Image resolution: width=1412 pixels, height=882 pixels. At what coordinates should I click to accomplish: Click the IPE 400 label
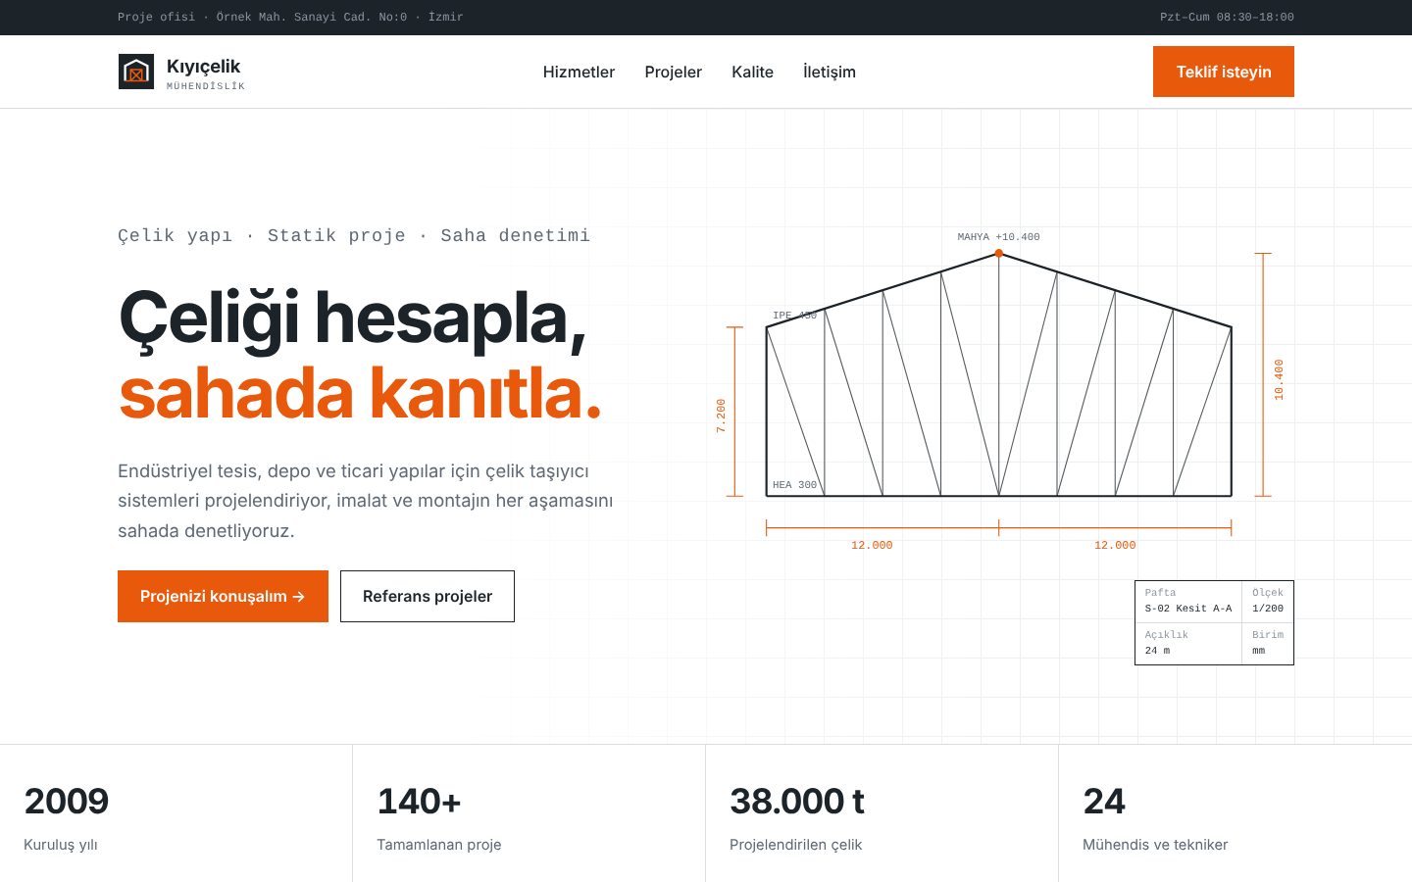(x=794, y=316)
